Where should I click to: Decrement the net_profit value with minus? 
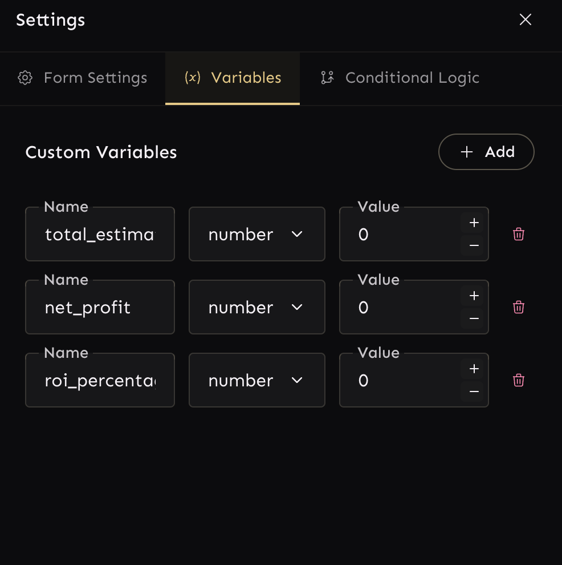point(474,318)
